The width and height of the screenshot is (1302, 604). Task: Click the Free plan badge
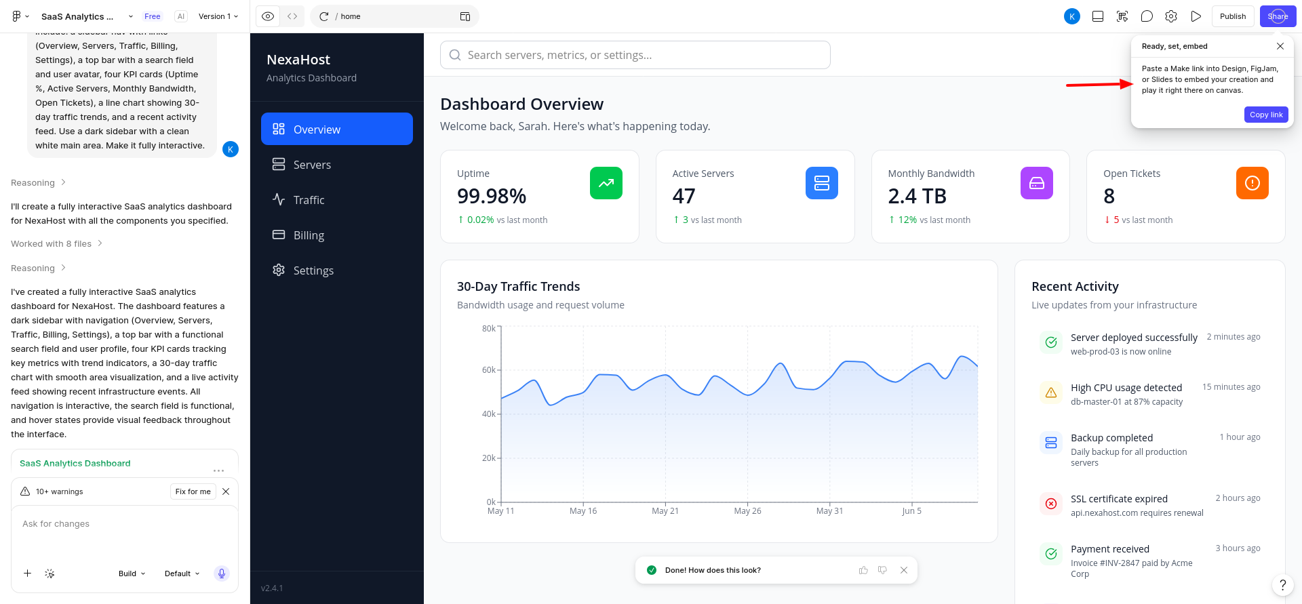(x=153, y=16)
